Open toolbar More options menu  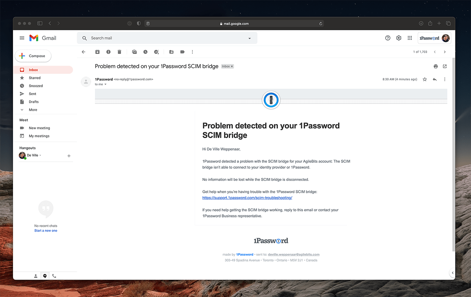click(x=192, y=52)
